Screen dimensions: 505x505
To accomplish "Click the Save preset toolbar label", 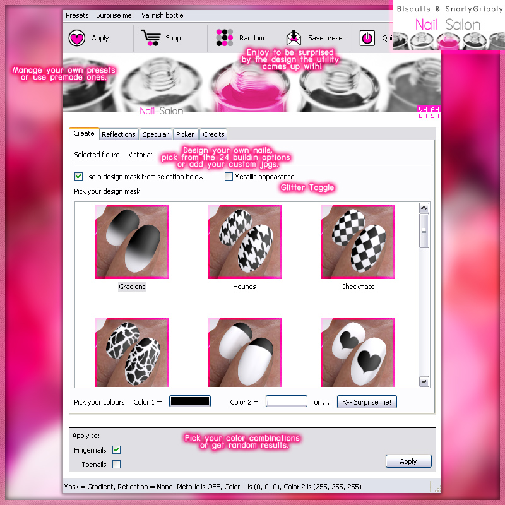I will coord(326,38).
